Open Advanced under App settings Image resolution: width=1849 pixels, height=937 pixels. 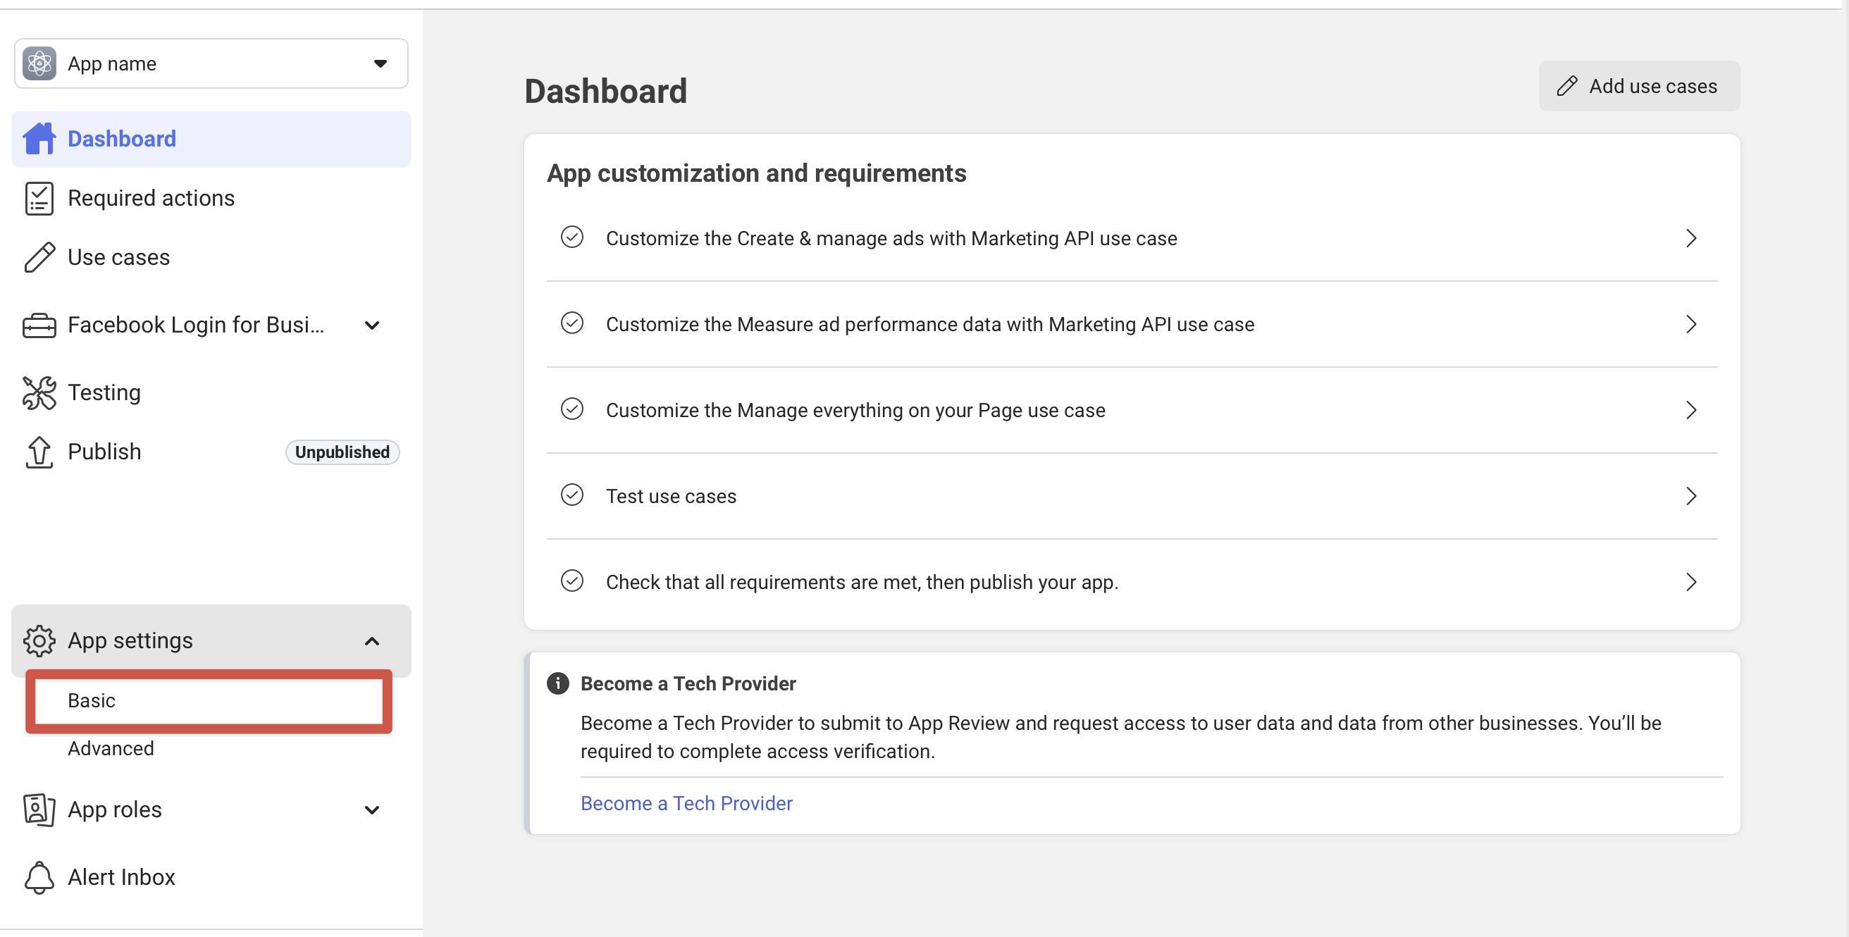(x=111, y=749)
